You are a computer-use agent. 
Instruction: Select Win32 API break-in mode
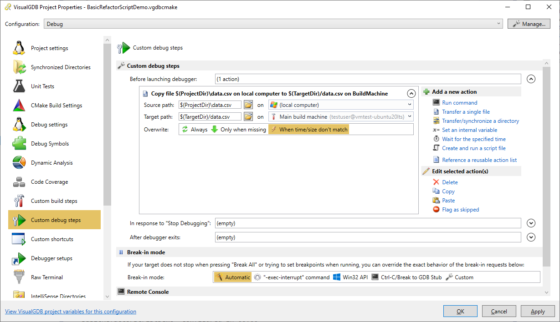pos(350,277)
